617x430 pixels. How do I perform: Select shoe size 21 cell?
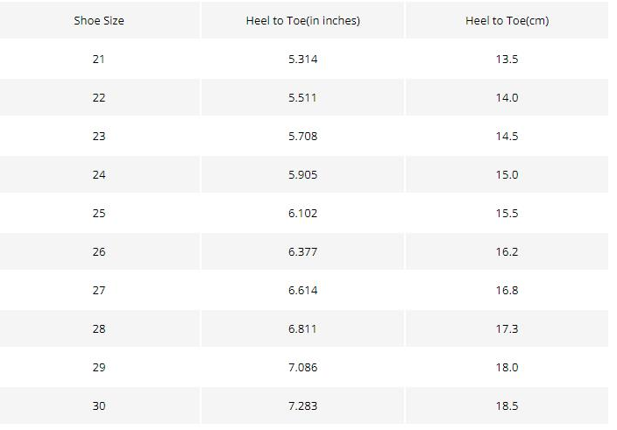pos(99,59)
